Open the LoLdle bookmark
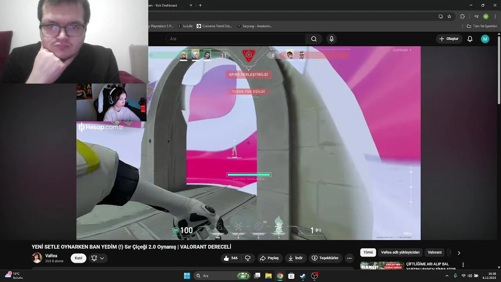 click(x=185, y=26)
